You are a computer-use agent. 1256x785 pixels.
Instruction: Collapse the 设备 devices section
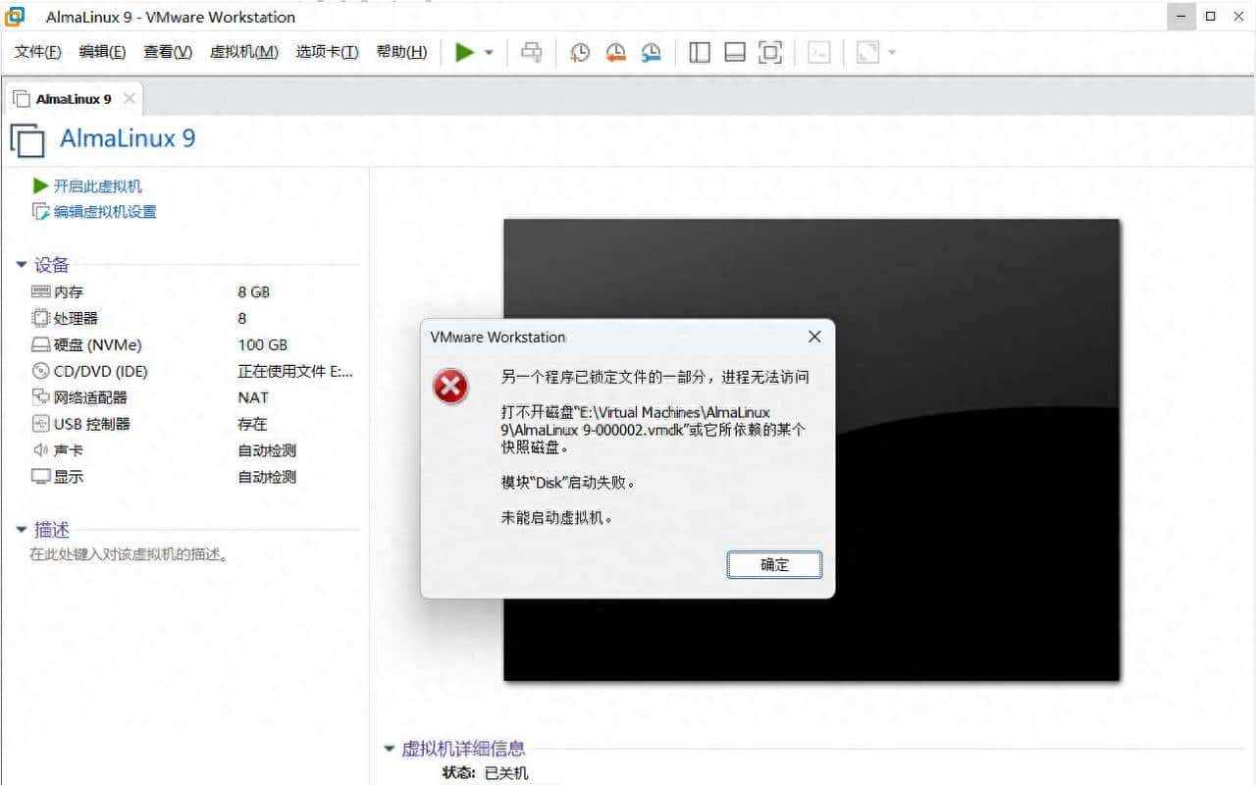point(22,264)
